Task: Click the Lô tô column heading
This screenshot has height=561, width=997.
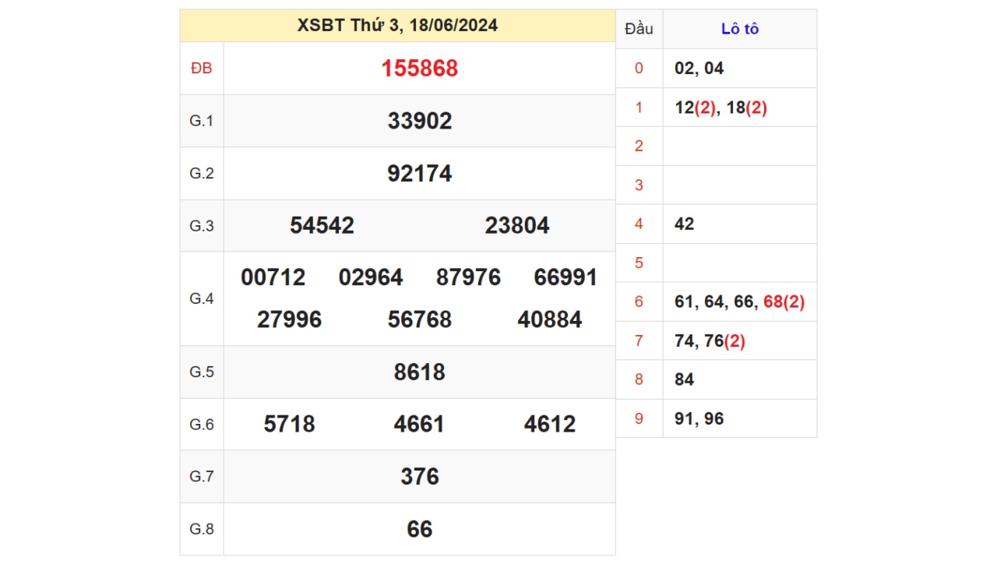Action: click(x=740, y=29)
